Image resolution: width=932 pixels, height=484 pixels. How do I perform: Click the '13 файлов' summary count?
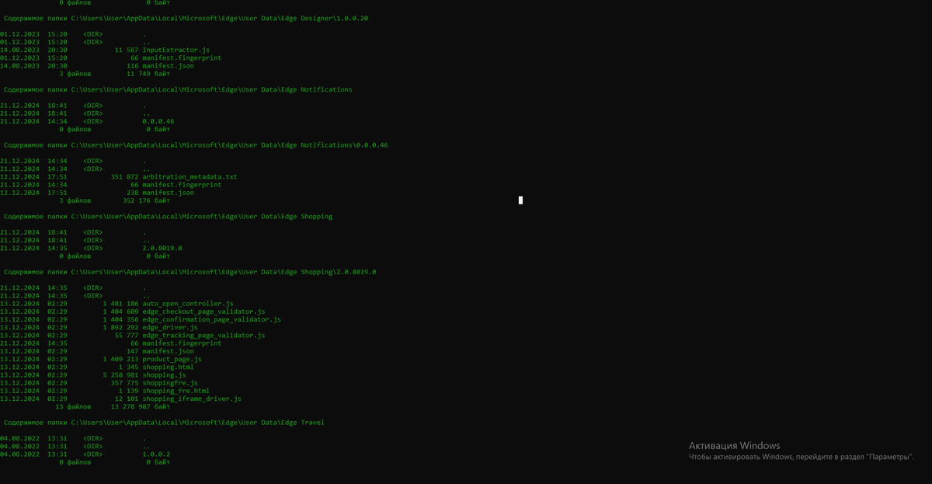pos(73,406)
